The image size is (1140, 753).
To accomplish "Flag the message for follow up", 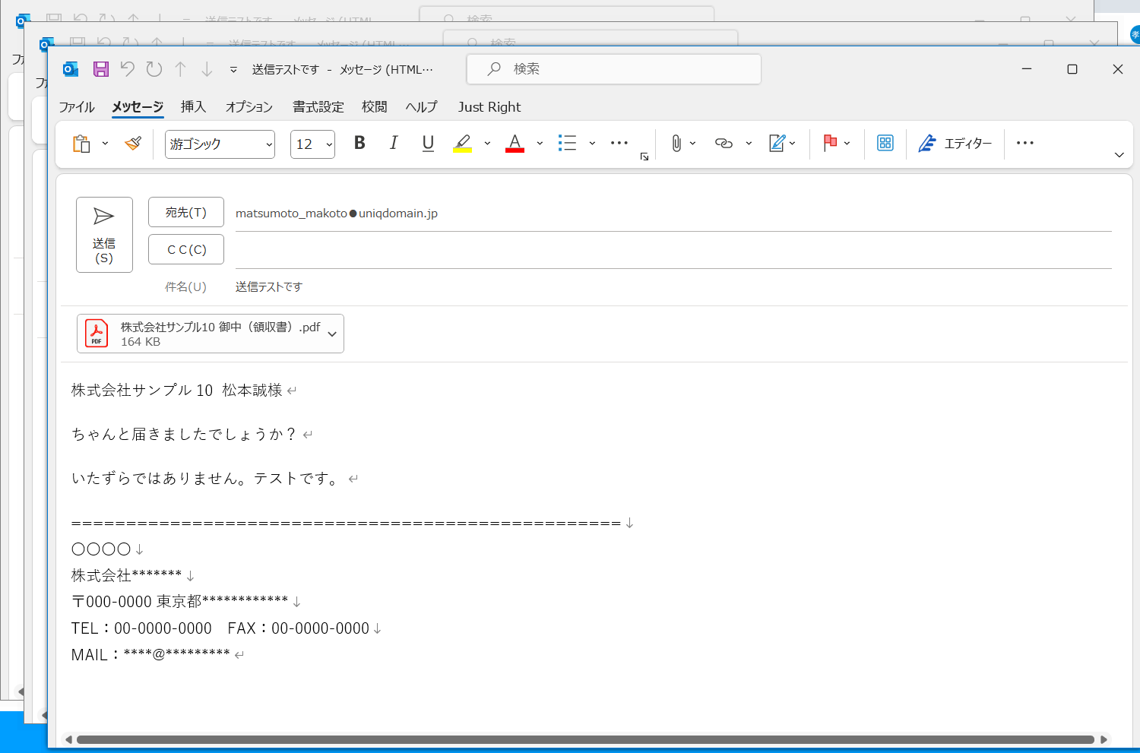I will click(x=831, y=143).
